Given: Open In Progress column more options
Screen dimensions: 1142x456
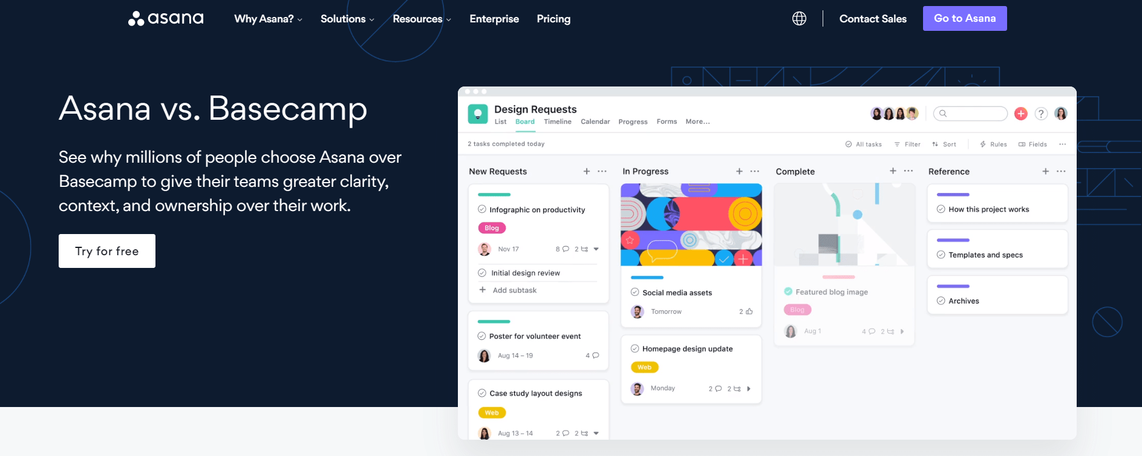Looking at the screenshot, I should (755, 171).
